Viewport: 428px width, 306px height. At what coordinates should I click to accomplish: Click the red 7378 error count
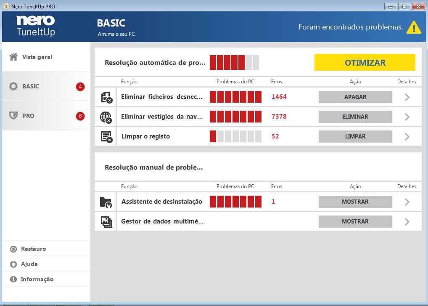pos(280,117)
